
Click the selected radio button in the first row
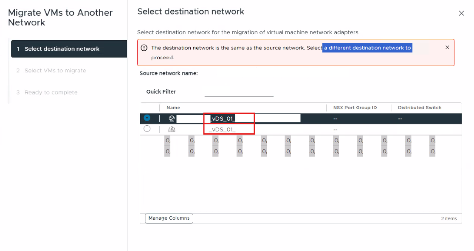coord(147,118)
